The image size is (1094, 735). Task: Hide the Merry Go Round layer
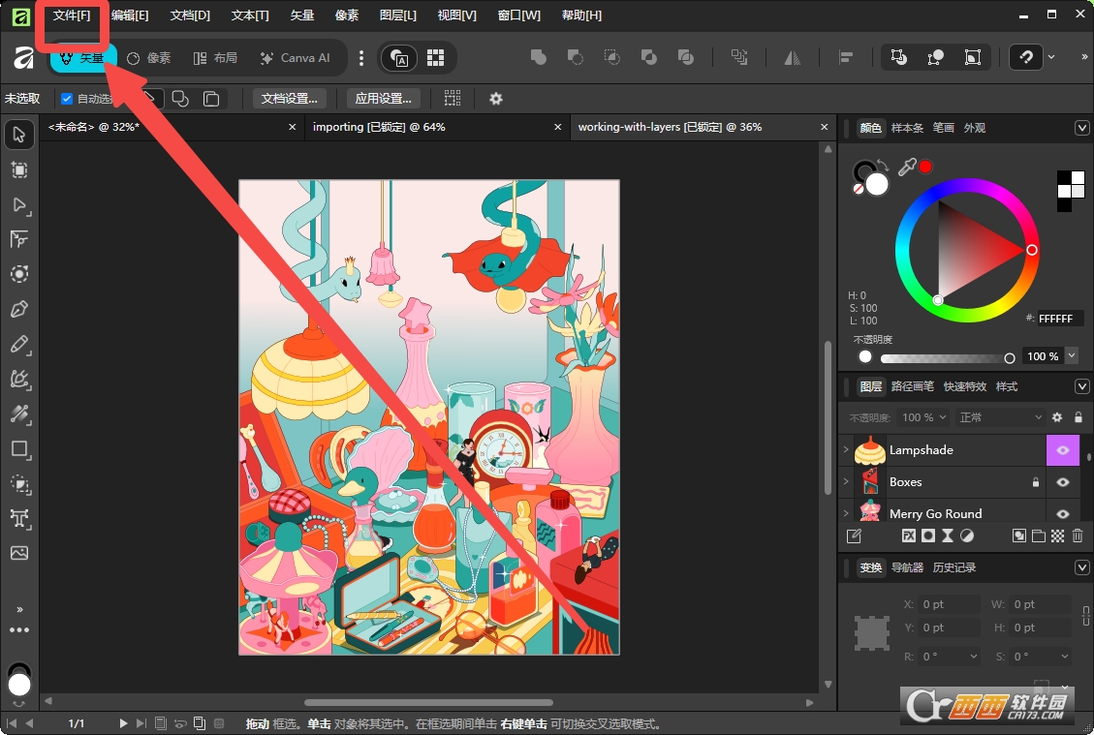[1063, 514]
